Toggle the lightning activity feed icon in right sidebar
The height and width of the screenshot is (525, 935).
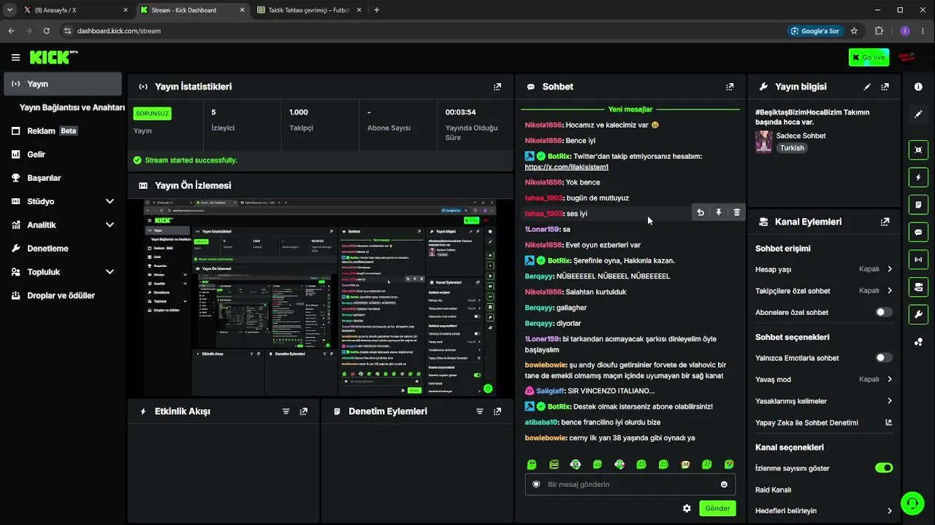(x=918, y=177)
